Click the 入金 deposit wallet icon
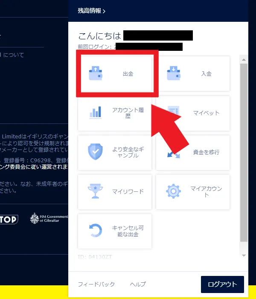Viewport: 256px width, 299px height. 174,73
